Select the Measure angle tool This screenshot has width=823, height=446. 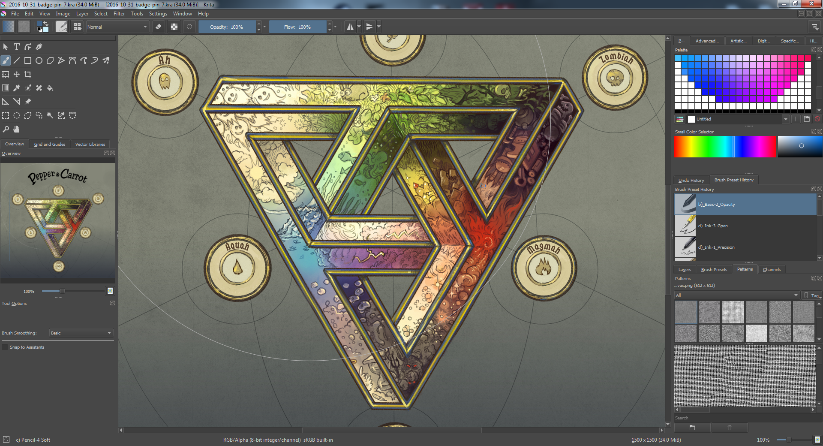(17, 102)
